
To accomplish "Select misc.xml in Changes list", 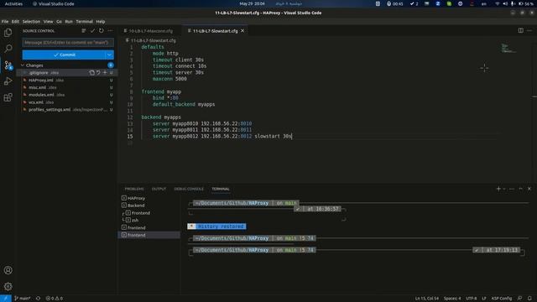I will 67,87.
